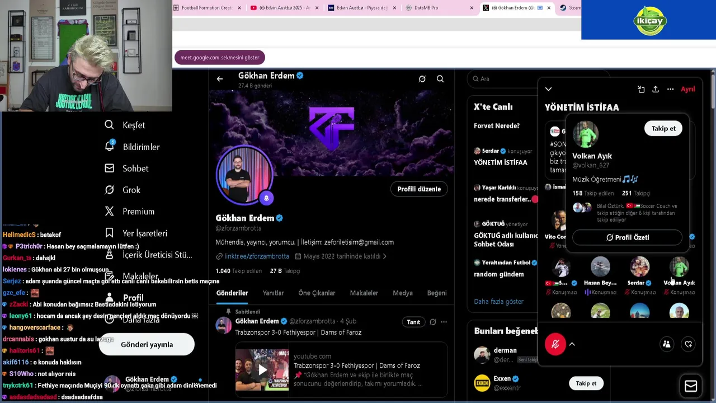The image size is (716, 403).
Task: Click Profili düzenle button
Action: [x=419, y=189]
